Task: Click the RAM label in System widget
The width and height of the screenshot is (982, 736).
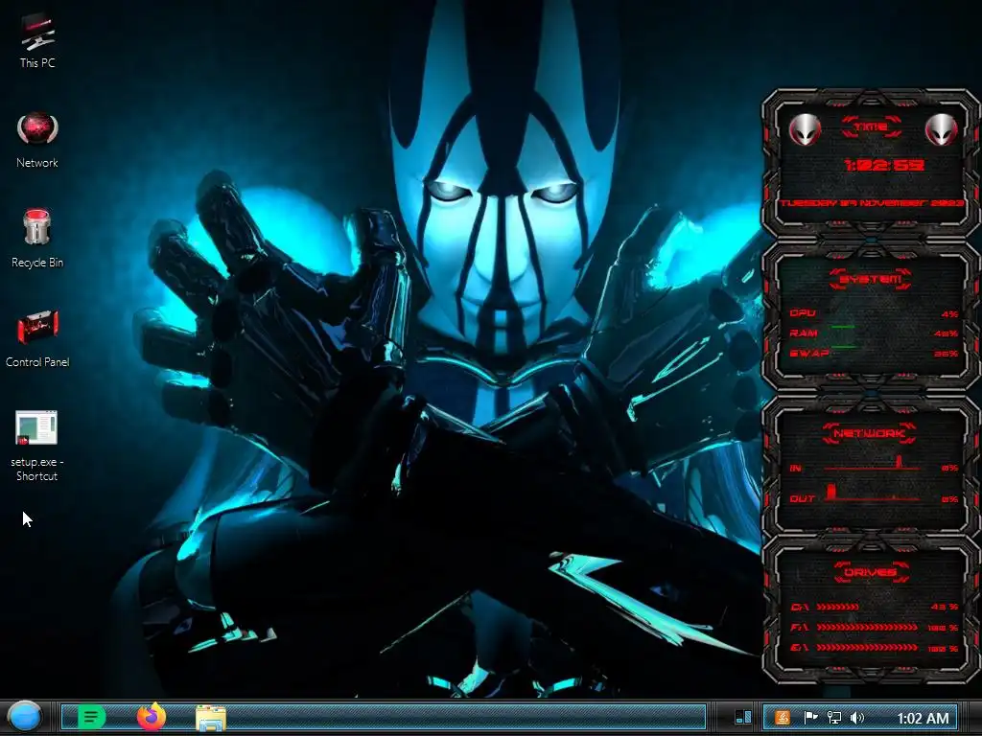Action: pos(804,333)
